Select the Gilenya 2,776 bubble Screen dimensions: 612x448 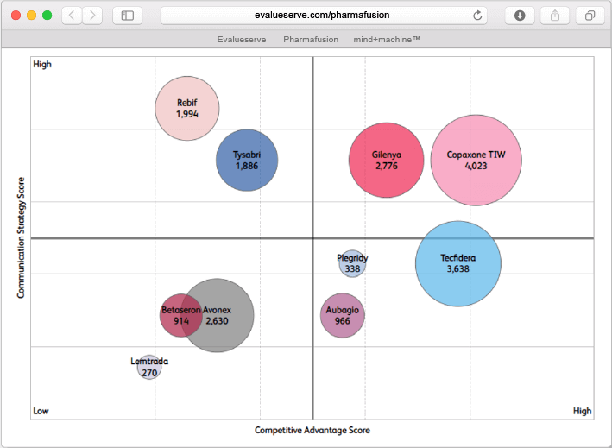click(387, 160)
